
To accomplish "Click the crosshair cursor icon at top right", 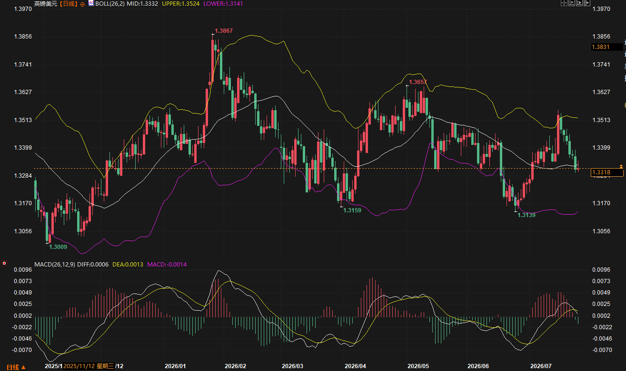I will pyautogui.click(x=564, y=3).
